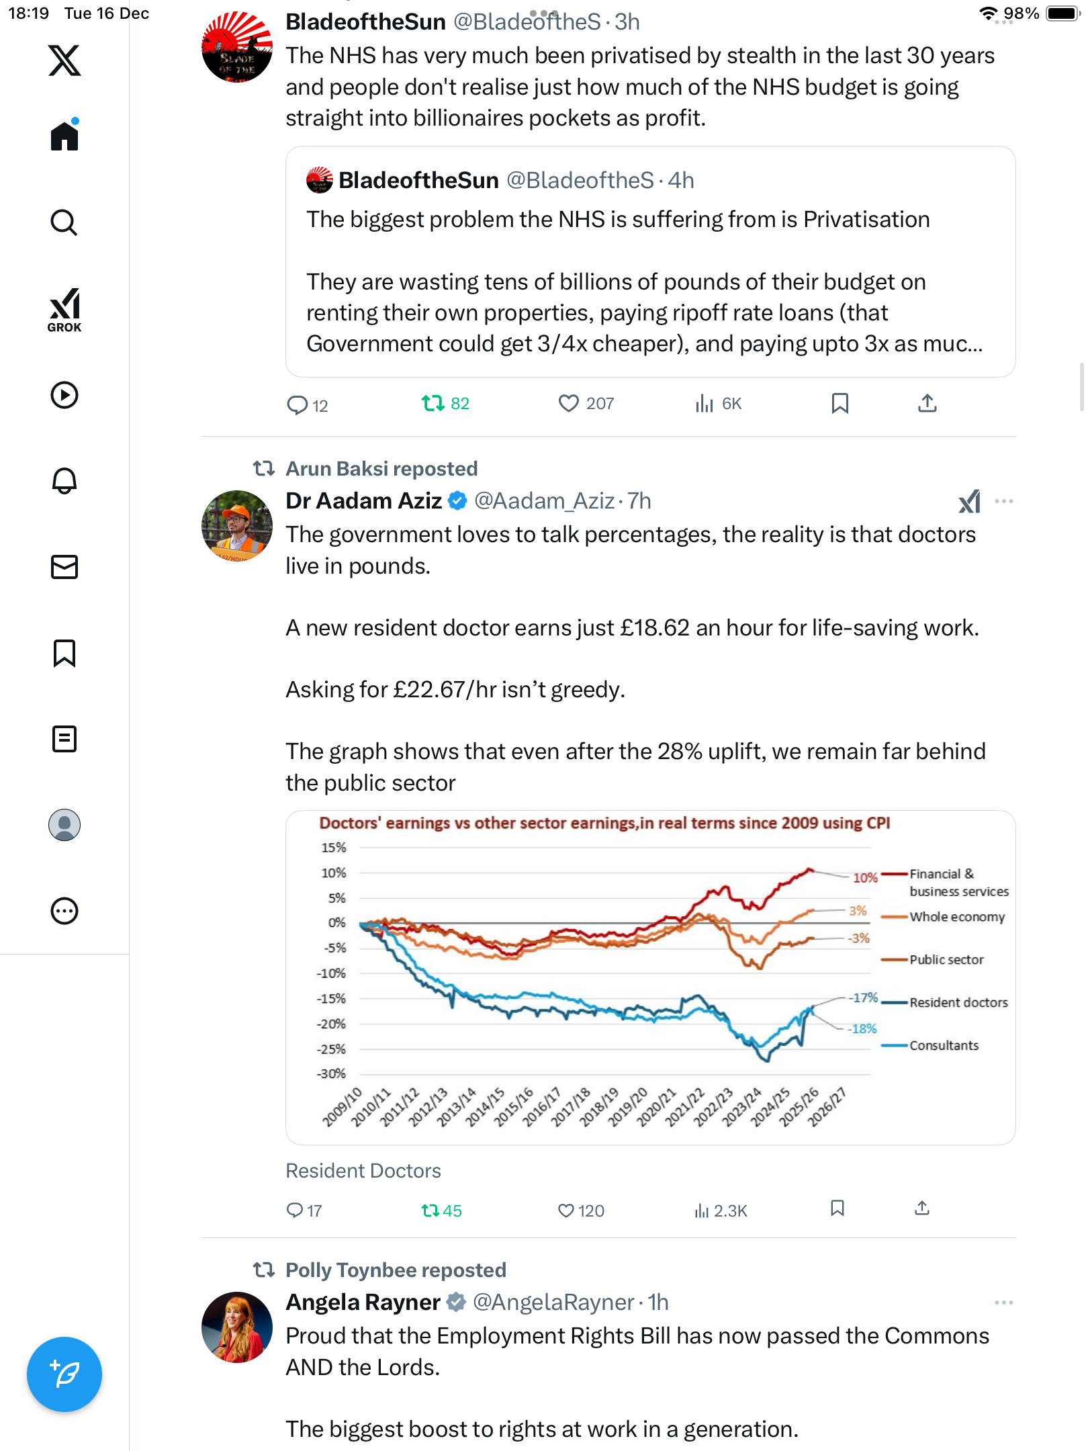Open the Grok icon on Dr Aadam Aziz's post
Image resolution: width=1088 pixels, height=1451 pixels.
point(969,501)
